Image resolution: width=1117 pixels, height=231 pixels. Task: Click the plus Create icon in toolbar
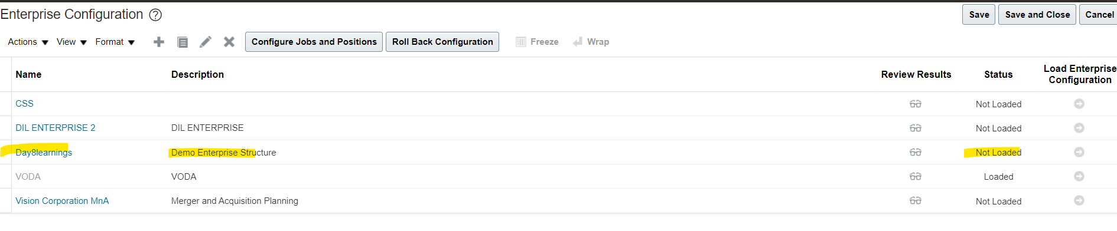point(158,42)
